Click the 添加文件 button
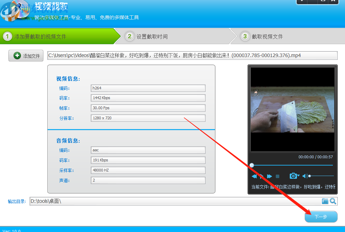This screenshot has height=232, width=345. [26, 56]
